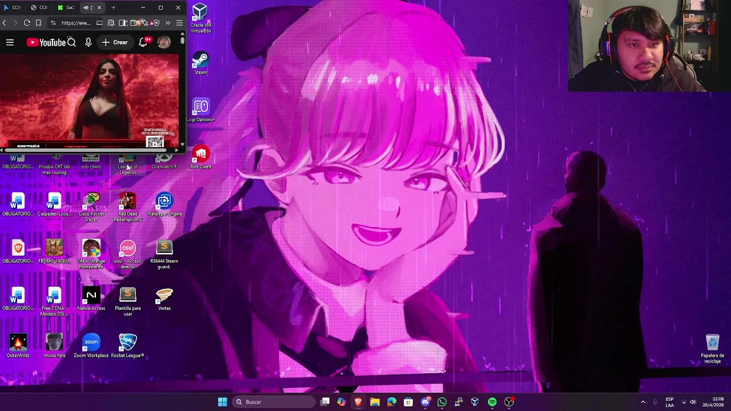This screenshot has width=731, height=411.
Task: Open Task View on the taskbar
Action: (325, 402)
